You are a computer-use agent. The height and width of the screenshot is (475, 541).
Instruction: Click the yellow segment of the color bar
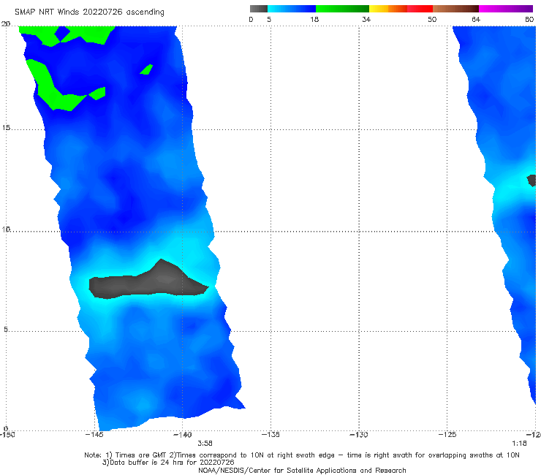pos(379,9)
